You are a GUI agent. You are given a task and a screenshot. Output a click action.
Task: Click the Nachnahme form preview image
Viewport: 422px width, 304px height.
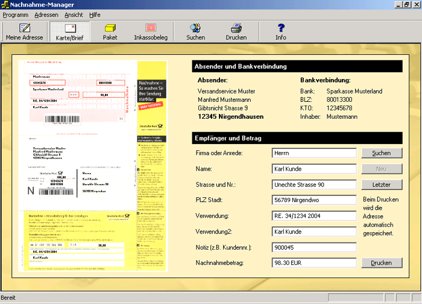point(93,166)
